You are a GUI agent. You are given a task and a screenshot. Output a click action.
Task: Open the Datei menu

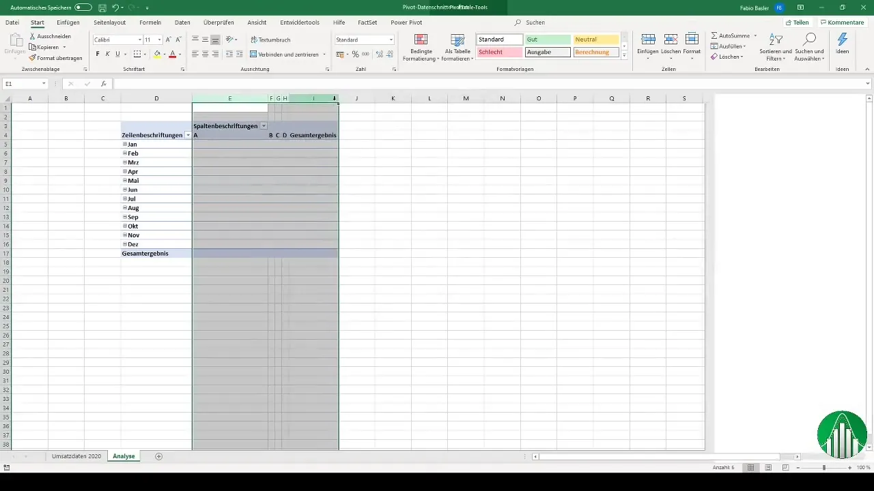[12, 23]
